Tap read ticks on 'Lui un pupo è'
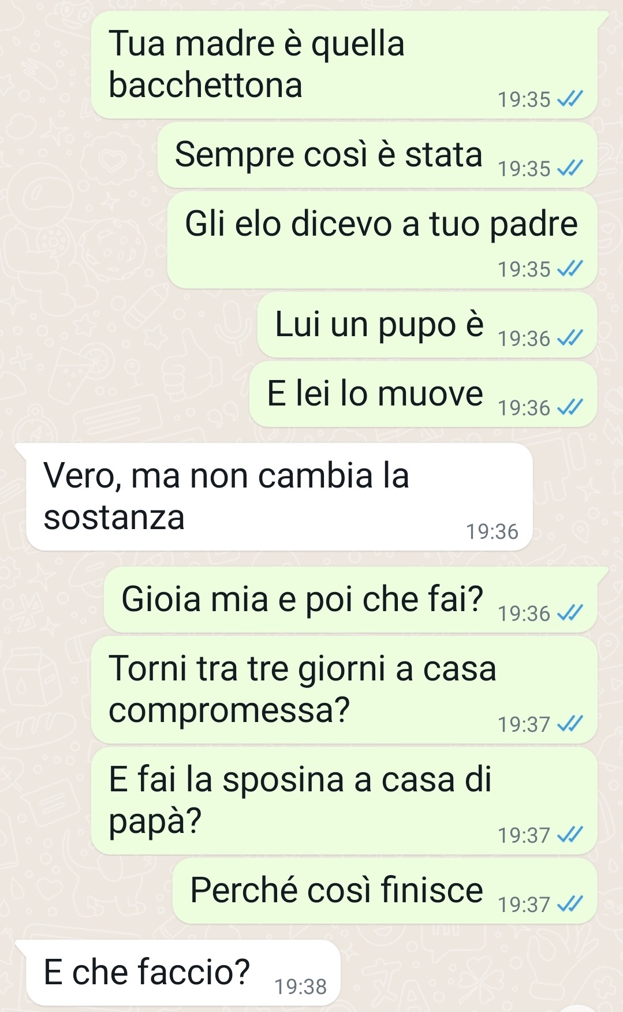Screen dimensions: 623x1012 pyautogui.click(x=570, y=338)
